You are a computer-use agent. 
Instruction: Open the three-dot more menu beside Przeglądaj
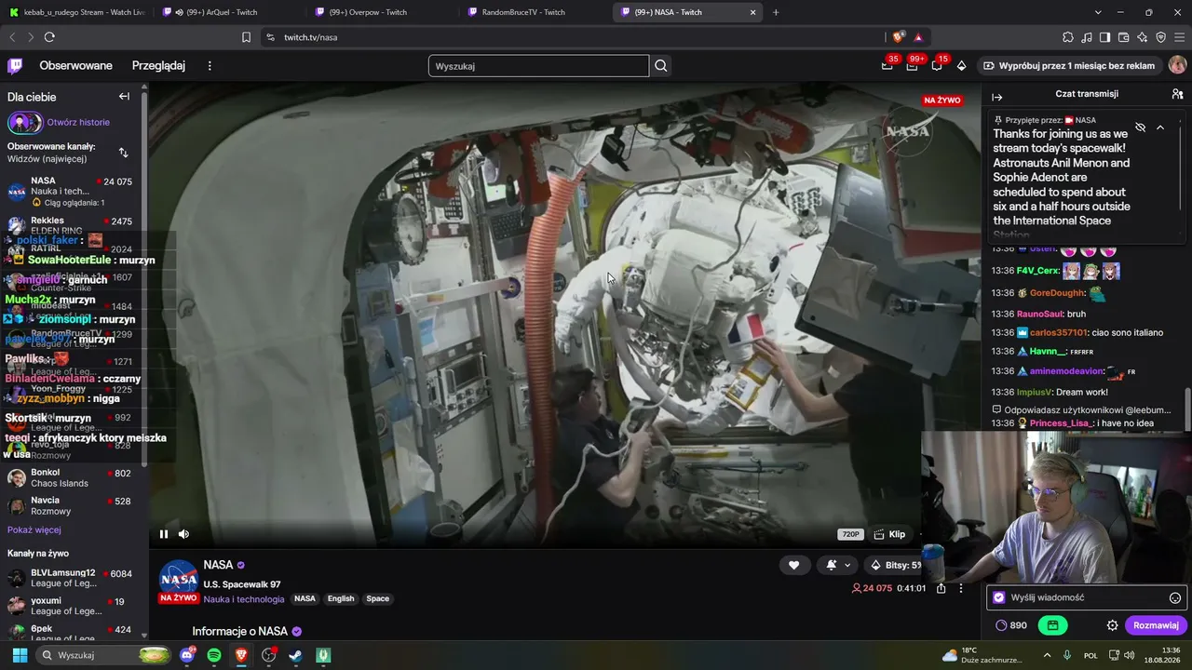click(210, 66)
